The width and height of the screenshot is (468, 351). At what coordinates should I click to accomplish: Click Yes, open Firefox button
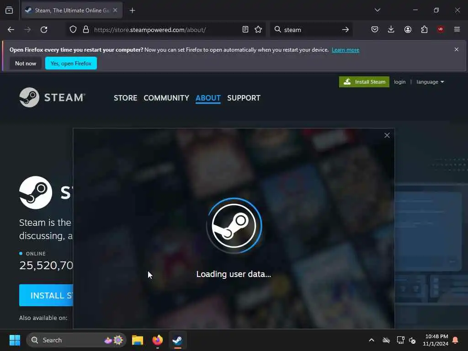71,63
